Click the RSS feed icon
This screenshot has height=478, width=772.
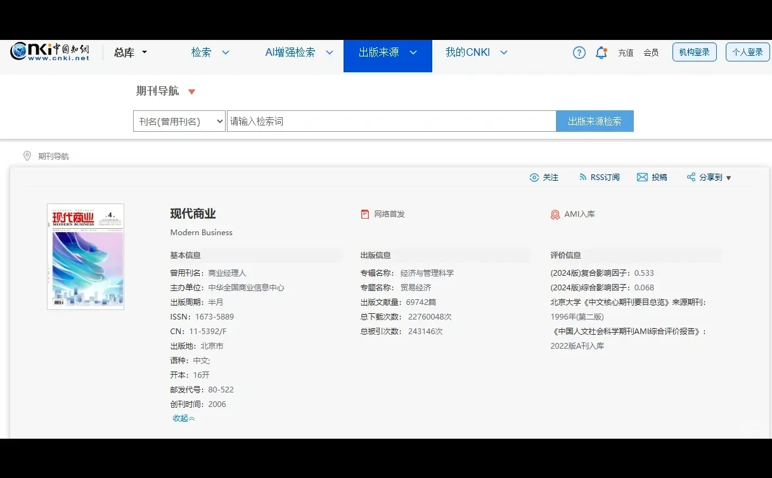(582, 178)
